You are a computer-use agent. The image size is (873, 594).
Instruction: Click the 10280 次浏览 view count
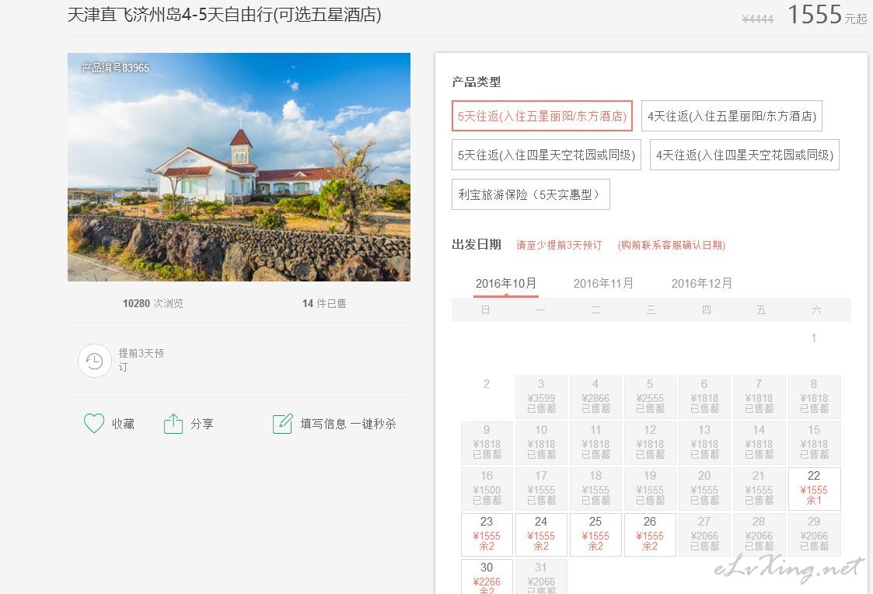[152, 303]
